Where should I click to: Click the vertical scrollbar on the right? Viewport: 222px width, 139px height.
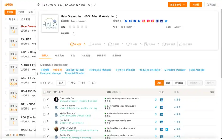click(x=221, y=43)
